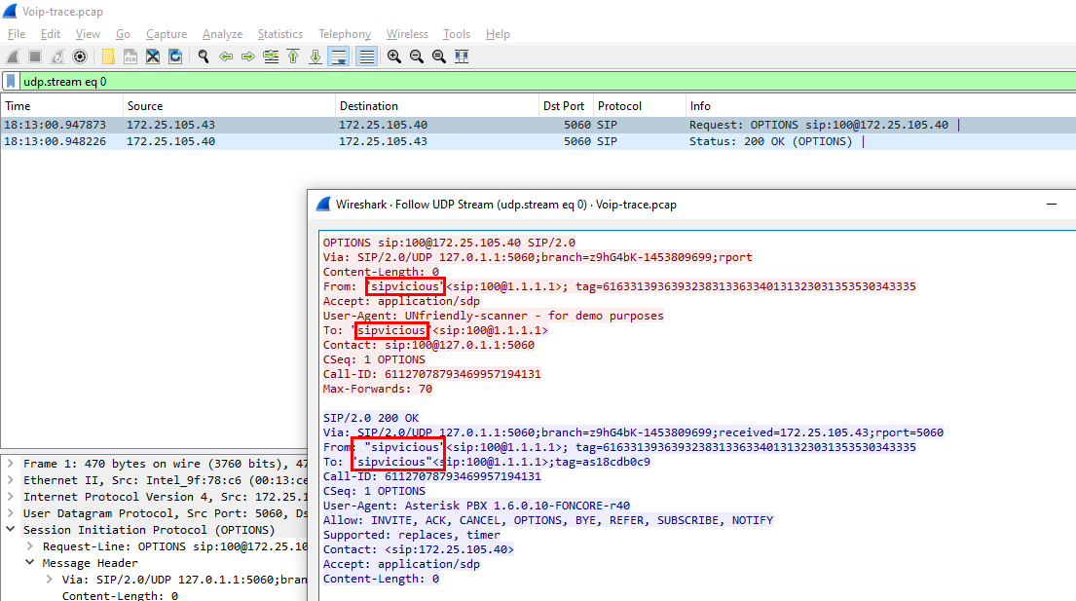Zoom out on packet text
The width and height of the screenshot is (1076, 601).
pyautogui.click(x=417, y=56)
